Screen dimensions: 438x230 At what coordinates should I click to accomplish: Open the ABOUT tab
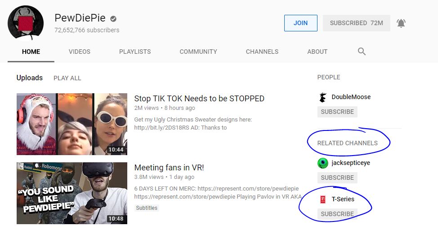(317, 52)
